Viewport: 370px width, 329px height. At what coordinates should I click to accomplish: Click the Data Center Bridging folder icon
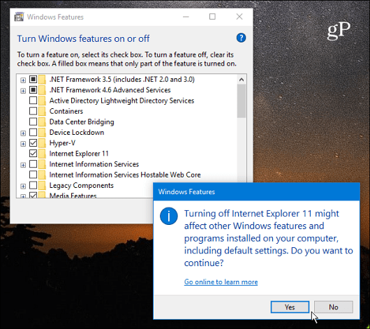pos(43,122)
